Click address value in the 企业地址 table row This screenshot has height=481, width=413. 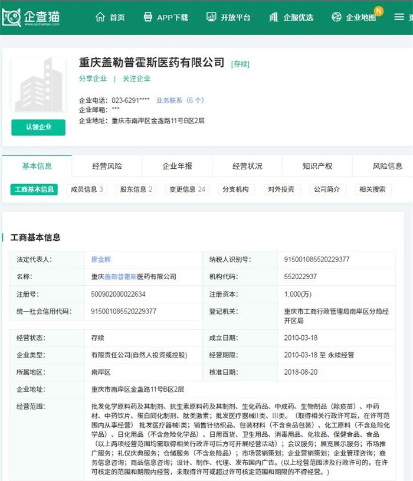137,390
